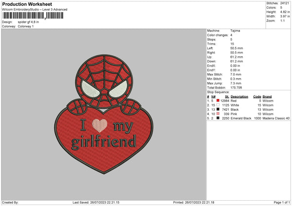This screenshot has width=292, height=206.
Task: Click the white color swatch in stop sequence
Action: click(218, 105)
